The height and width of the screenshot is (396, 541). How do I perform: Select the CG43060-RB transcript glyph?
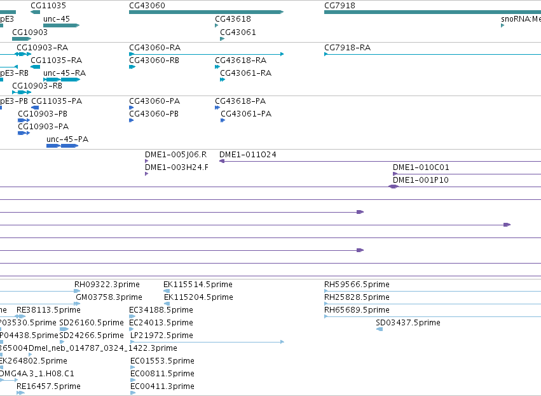(132, 67)
